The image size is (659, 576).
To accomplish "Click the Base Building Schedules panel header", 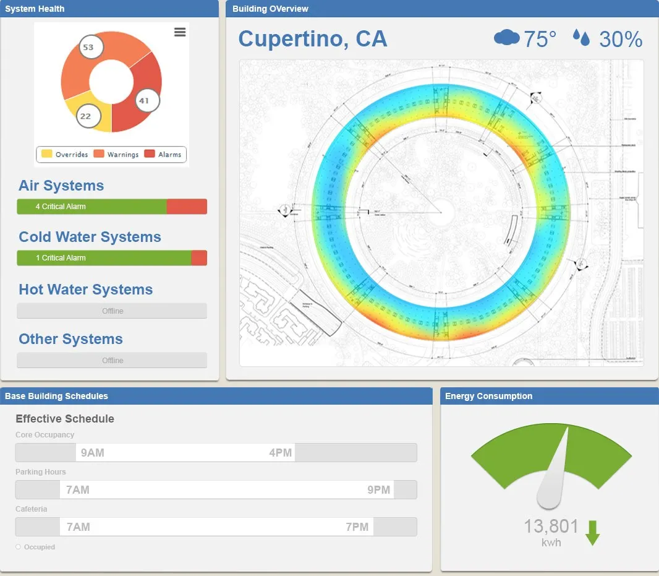I will pos(216,396).
